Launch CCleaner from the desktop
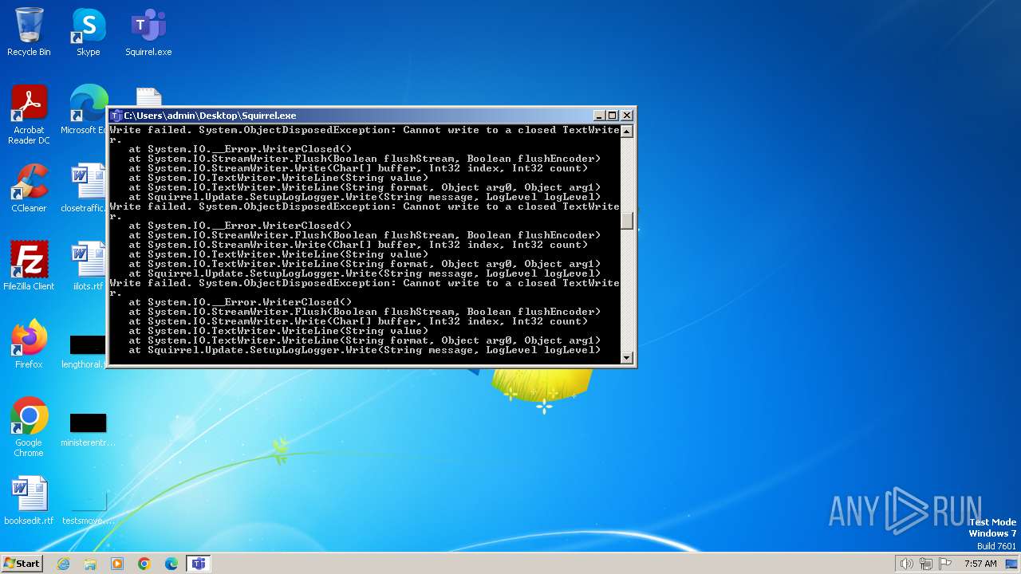Screen dimensions: 1021x574 (x=29, y=188)
